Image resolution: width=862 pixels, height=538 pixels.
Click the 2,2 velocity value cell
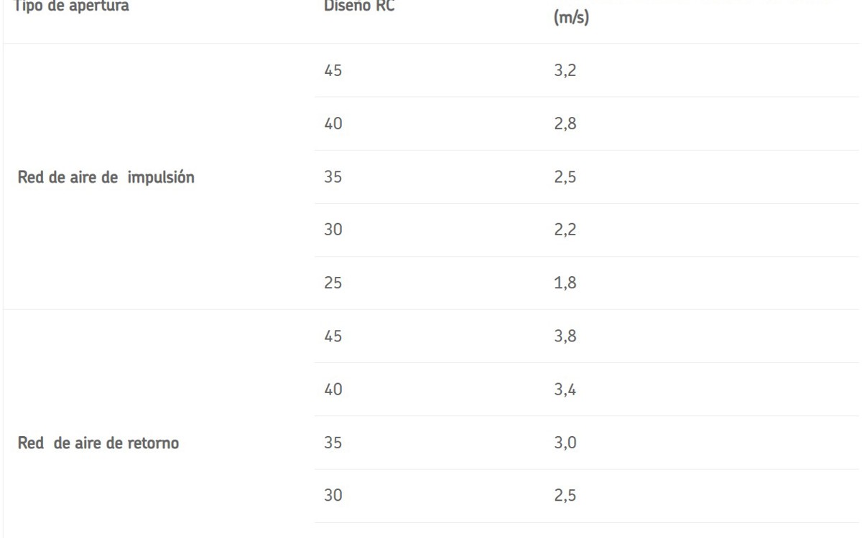(x=559, y=230)
